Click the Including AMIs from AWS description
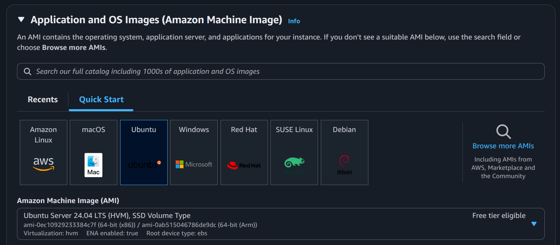 click(x=503, y=168)
